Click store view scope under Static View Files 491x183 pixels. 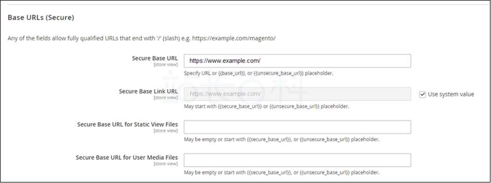click(166, 131)
